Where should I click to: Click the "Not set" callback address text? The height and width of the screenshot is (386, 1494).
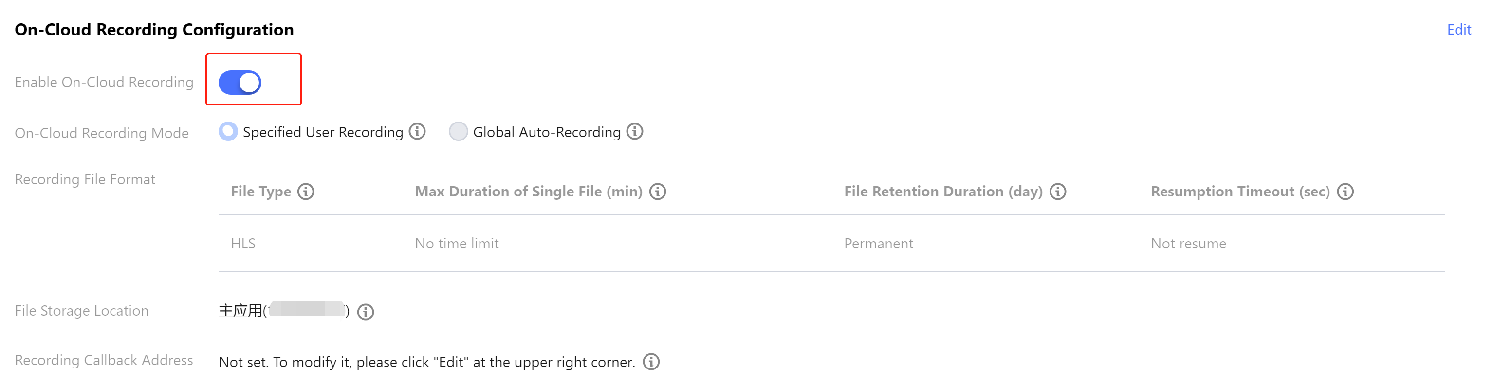pyautogui.click(x=426, y=362)
